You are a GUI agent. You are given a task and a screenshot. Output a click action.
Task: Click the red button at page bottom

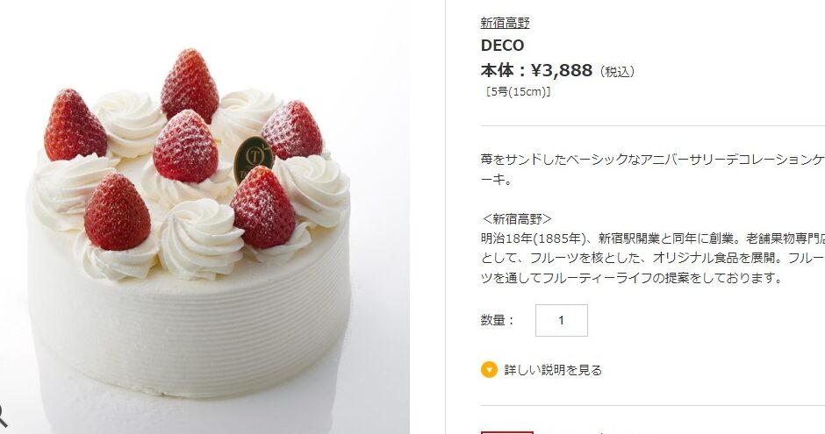507,432
